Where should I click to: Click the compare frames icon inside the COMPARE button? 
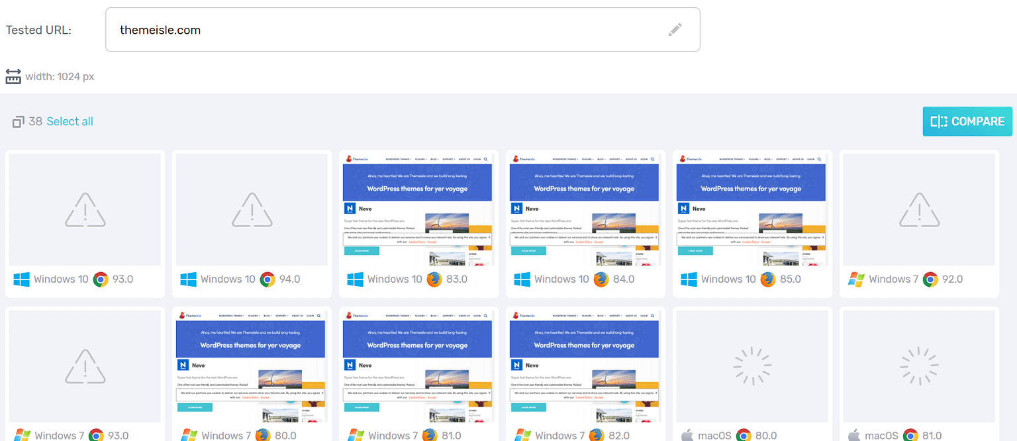click(x=939, y=121)
